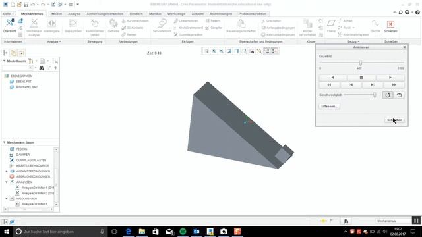Collapse the WIEDERGABEN tree node
This screenshot has height=237, width=422.
point(7,199)
